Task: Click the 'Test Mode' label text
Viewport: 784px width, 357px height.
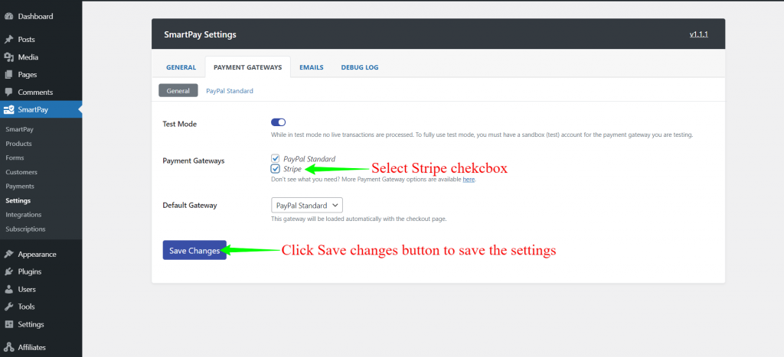Action: point(179,125)
